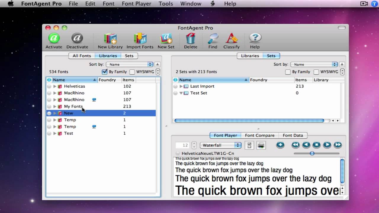Viewport: 379px width, 213px height.
Task: Click the Sets pane horizontal scrollbar
Action: tap(249, 121)
